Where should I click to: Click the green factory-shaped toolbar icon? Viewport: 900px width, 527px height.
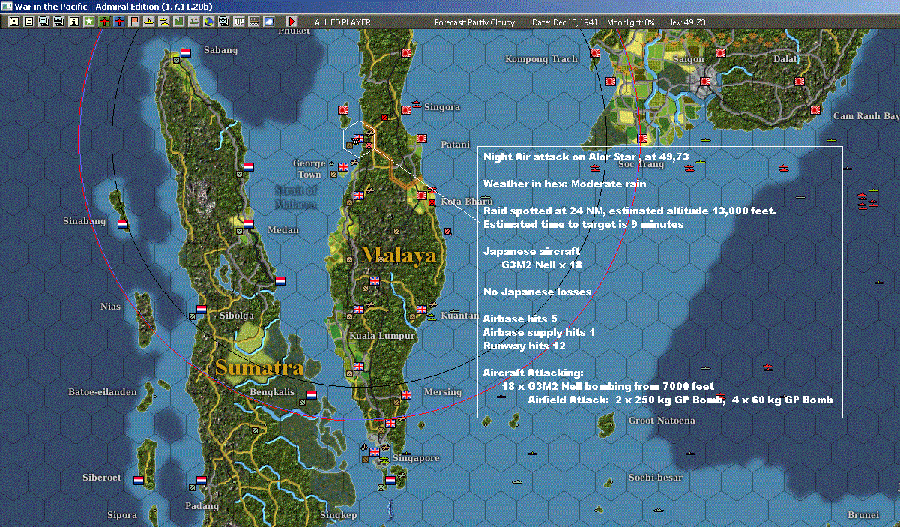178,22
